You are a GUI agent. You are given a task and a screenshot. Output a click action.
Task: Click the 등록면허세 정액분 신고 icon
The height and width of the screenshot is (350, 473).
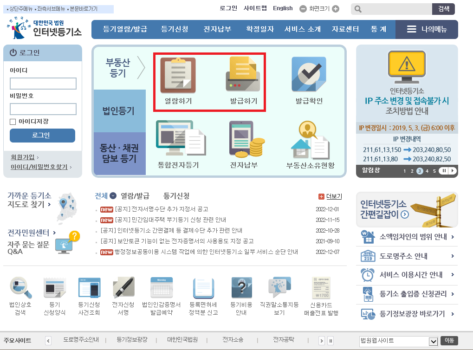click(x=204, y=287)
